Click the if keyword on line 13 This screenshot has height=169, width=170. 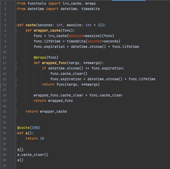pos(44,68)
